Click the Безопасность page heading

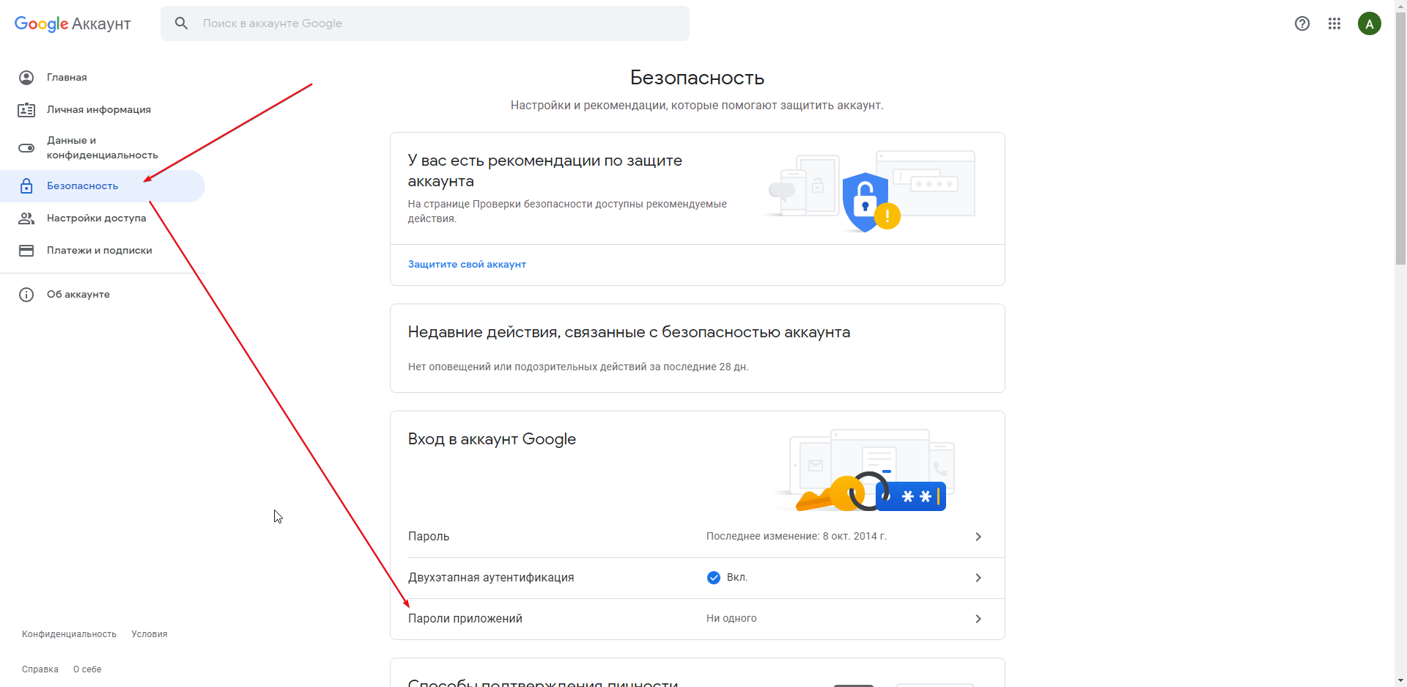(x=697, y=77)
